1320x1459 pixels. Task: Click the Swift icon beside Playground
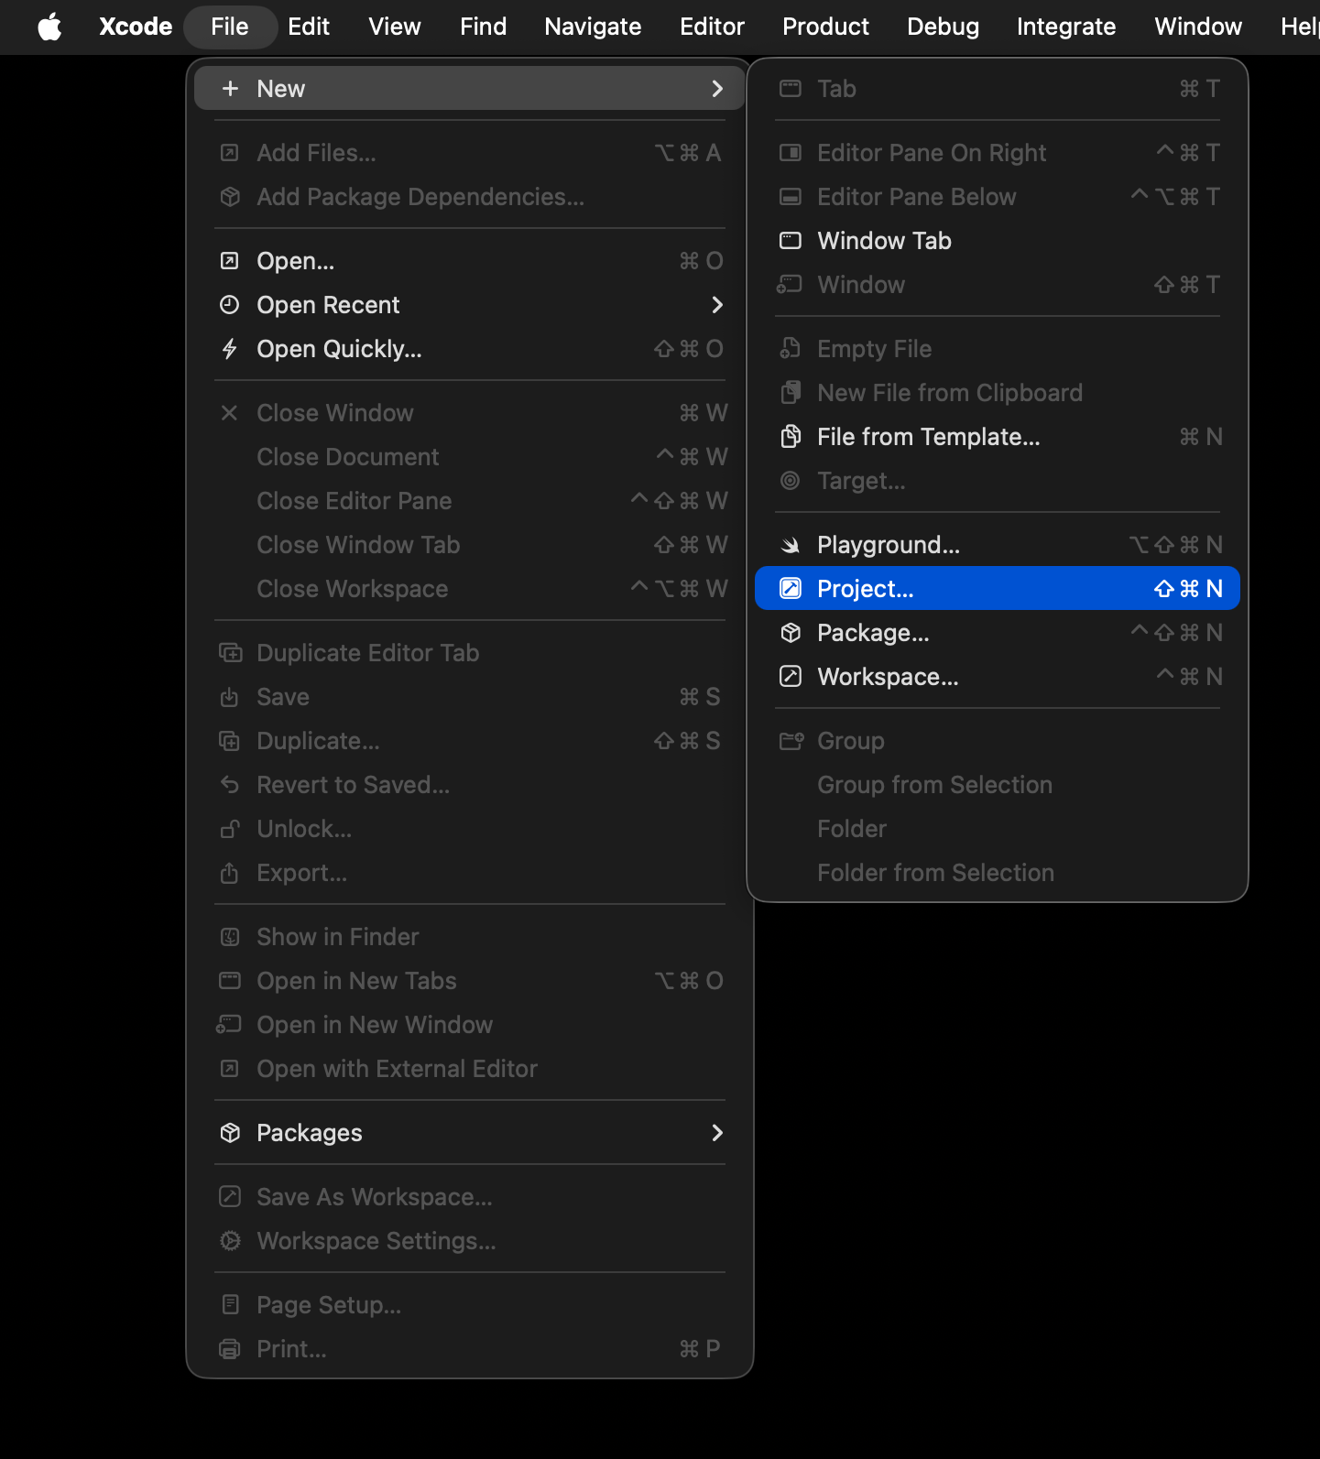pos(790,545)
